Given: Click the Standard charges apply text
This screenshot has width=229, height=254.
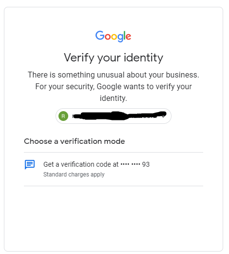Looking at the screenshot, I should coord(74,175).
